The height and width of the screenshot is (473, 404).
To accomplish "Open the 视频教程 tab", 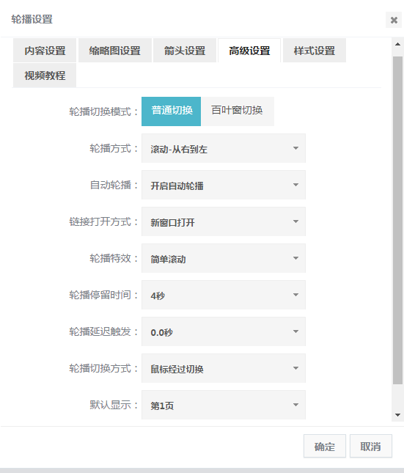I will click(x=45, y=75).
